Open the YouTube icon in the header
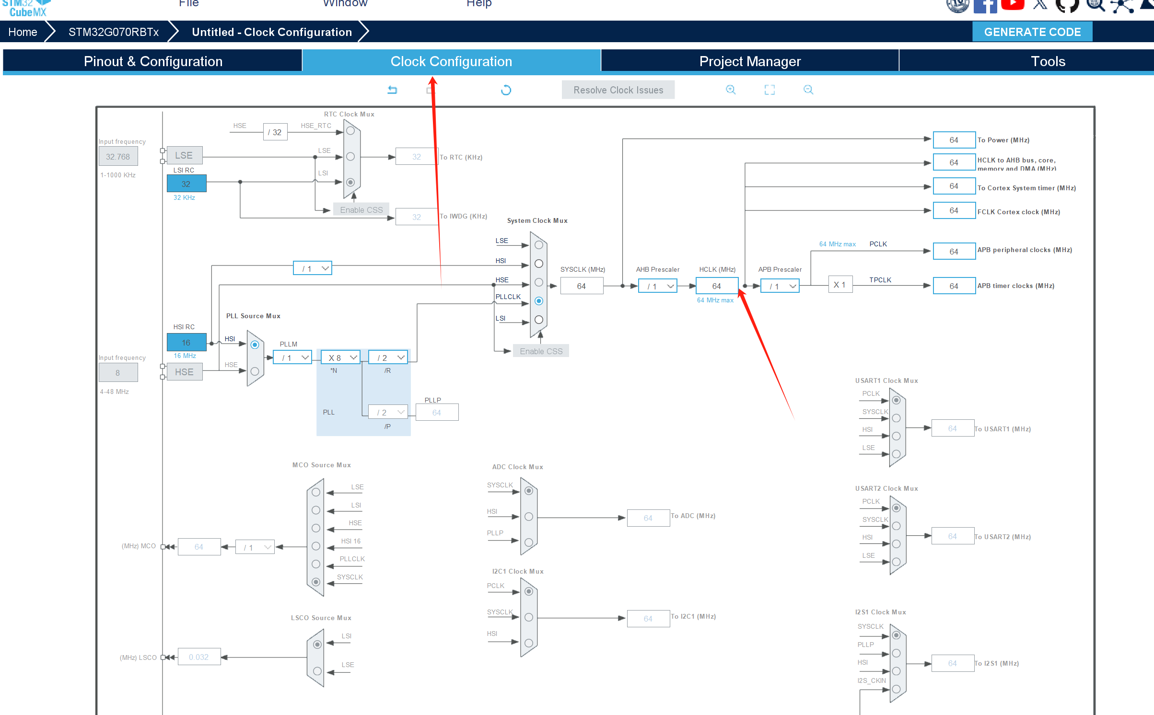 click(x=1012, y=5)
